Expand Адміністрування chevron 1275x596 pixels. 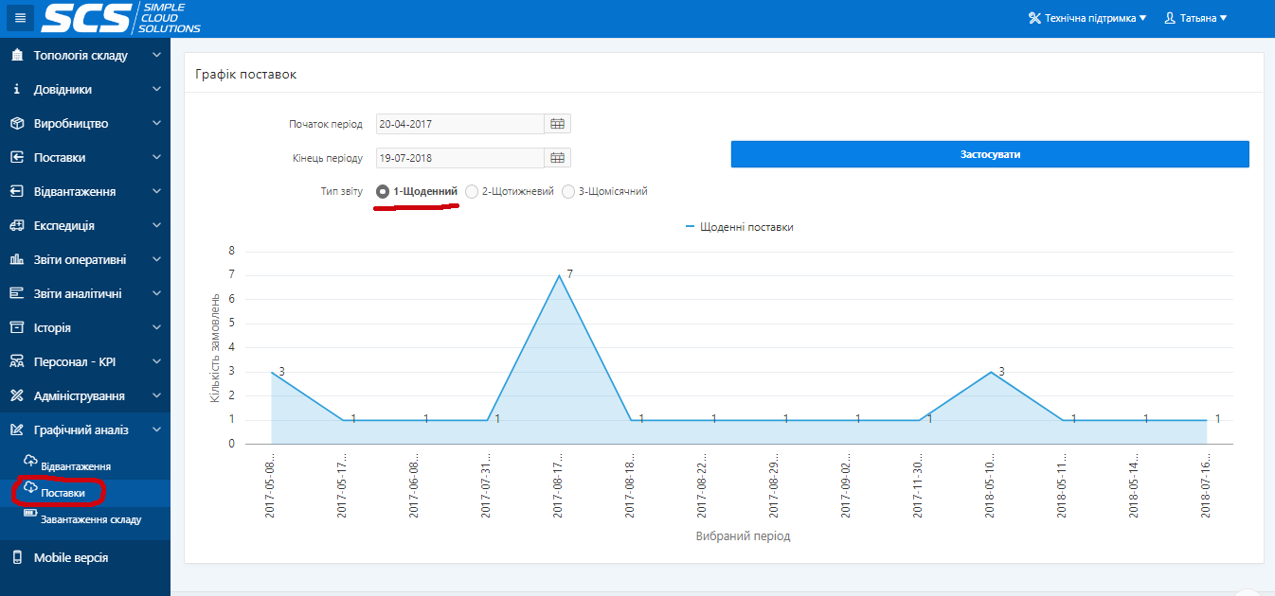pyautogui.click(x=156, y=396)
